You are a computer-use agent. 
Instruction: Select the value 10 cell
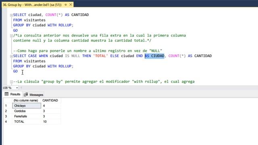[51, 122]
